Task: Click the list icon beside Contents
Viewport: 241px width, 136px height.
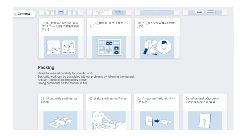Action: [x=15, y=14]
